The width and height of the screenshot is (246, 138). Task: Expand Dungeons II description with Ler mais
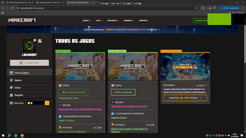[201, 85]
